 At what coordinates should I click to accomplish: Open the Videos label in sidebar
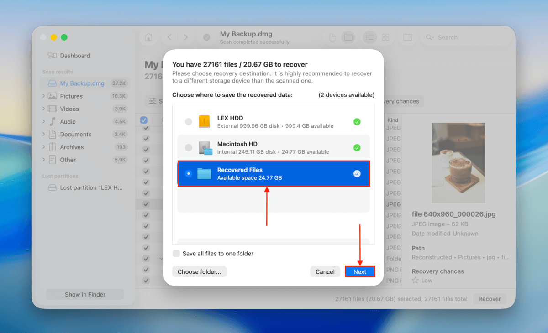(69, 109)
